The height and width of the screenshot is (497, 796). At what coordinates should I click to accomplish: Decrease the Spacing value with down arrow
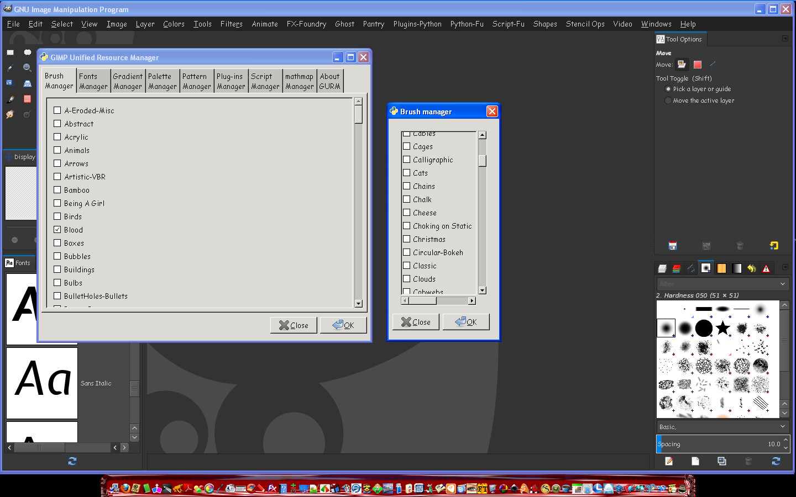pyautogui.click(x=785, y=448)
